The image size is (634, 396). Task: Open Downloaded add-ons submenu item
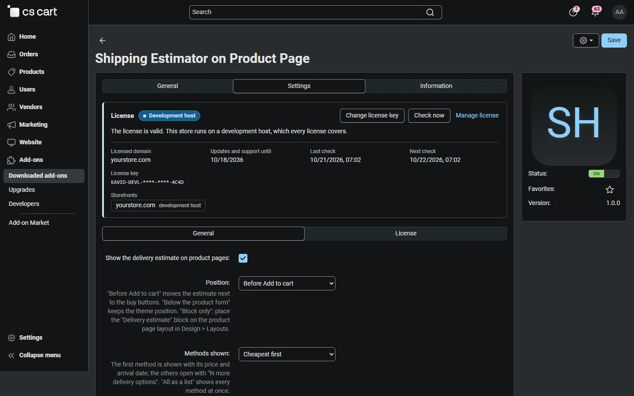[x=44, y=176]
